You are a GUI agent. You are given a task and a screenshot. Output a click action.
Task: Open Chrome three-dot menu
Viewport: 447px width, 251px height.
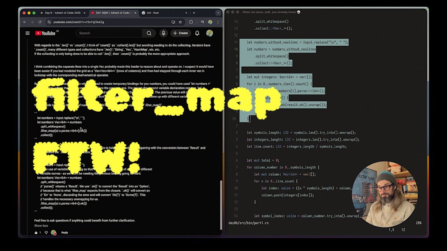click(x=218, y=22)
